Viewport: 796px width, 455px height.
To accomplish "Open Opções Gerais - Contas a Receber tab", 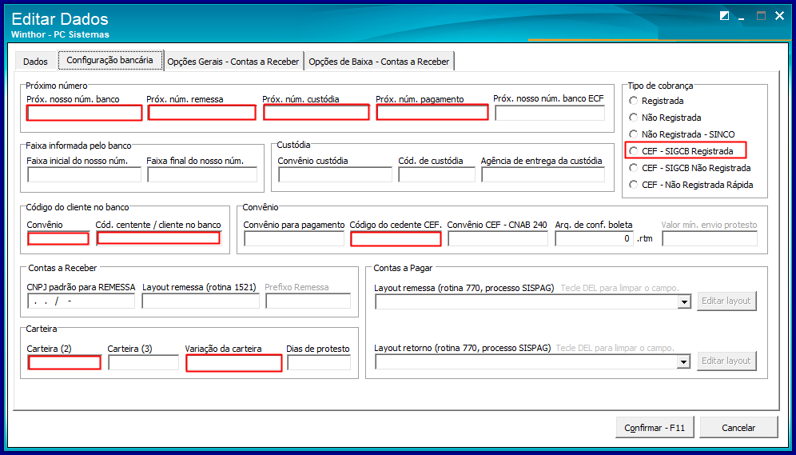I will [233, 62].
